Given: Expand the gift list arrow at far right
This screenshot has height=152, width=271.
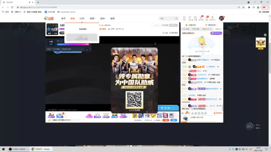Looking at the screenshot, I should tap(176, 116).
